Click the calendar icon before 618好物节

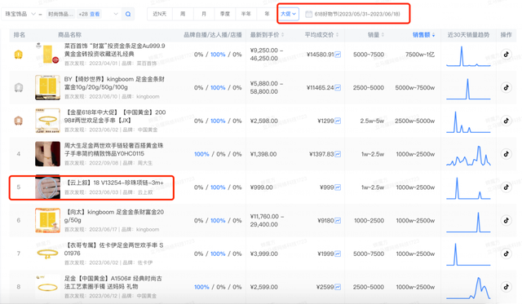(x=308, y=14)
